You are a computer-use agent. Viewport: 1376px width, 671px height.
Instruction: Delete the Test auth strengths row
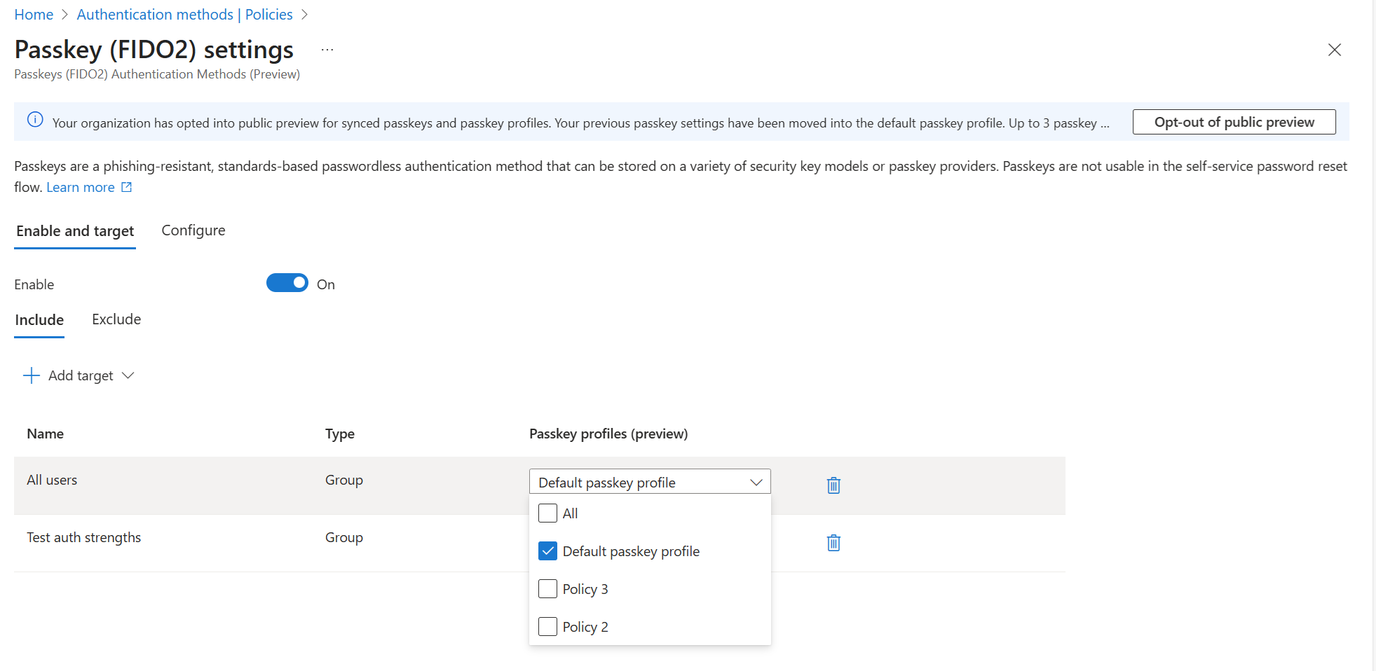(x=833, y=543)
